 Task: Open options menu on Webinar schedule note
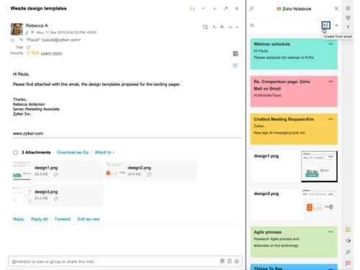tap(330, 44)
